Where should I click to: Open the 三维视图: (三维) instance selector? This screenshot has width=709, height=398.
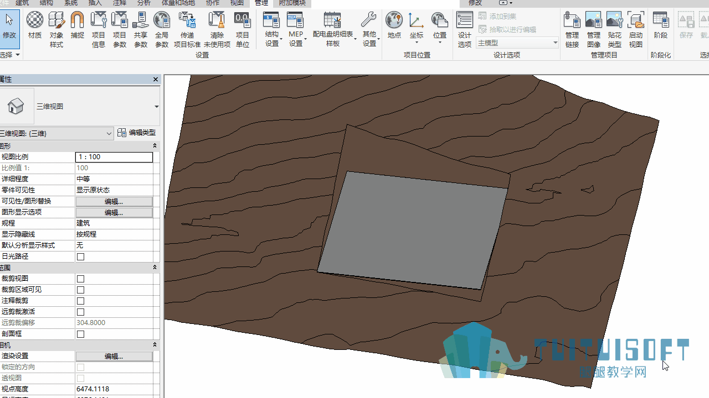tap(56, 133)
